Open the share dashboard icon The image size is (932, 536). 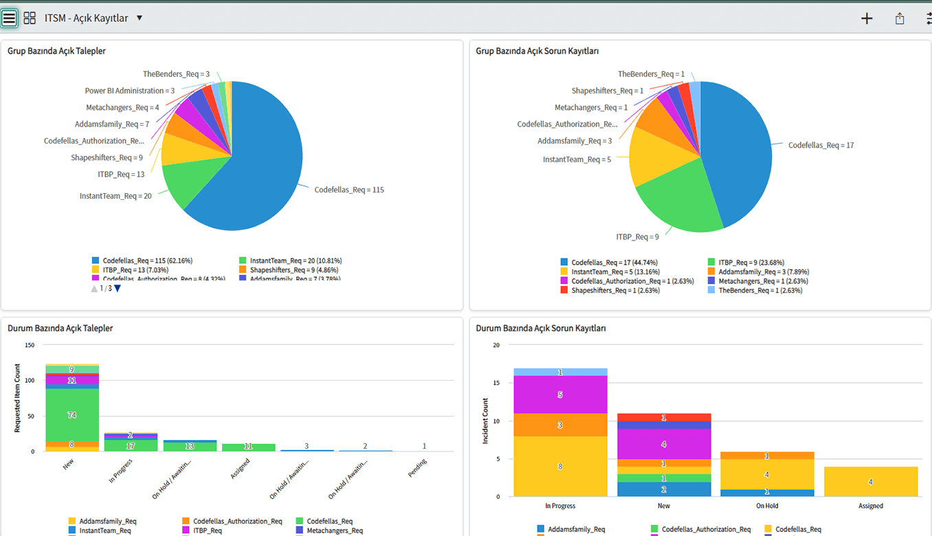pyautogui.click(x=900, y=19)
